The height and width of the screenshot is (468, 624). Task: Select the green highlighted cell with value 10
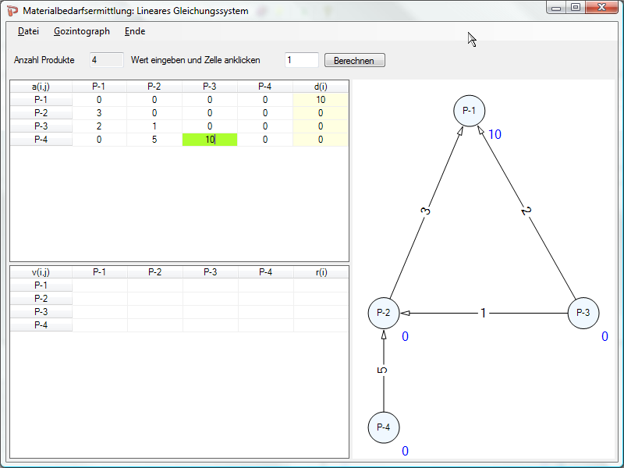click(209, 140)
